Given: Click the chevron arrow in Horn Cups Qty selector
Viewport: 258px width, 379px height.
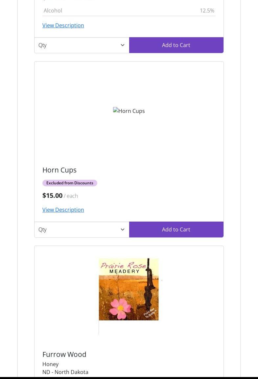Looking at the screenshot, I should point(123,230).
